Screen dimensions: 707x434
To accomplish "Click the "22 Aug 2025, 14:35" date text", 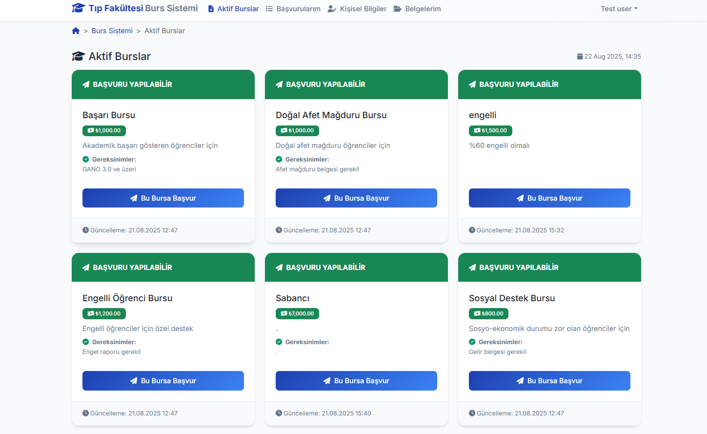I will pos(613,57).
